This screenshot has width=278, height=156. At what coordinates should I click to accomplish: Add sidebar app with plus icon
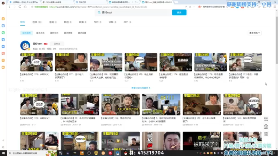click(3, 140)
